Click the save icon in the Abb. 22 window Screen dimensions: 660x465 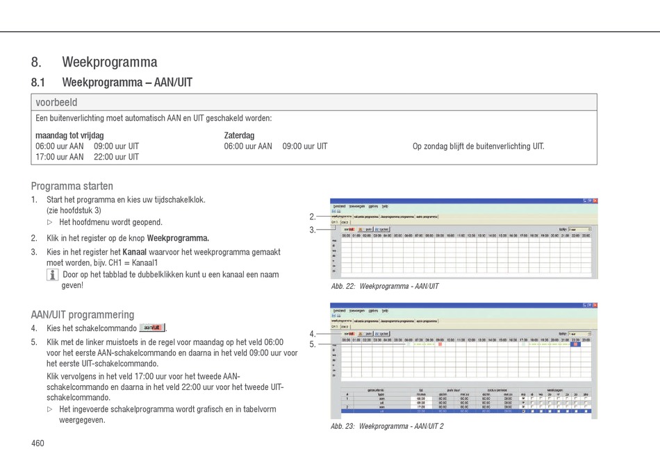click(333, 211)
